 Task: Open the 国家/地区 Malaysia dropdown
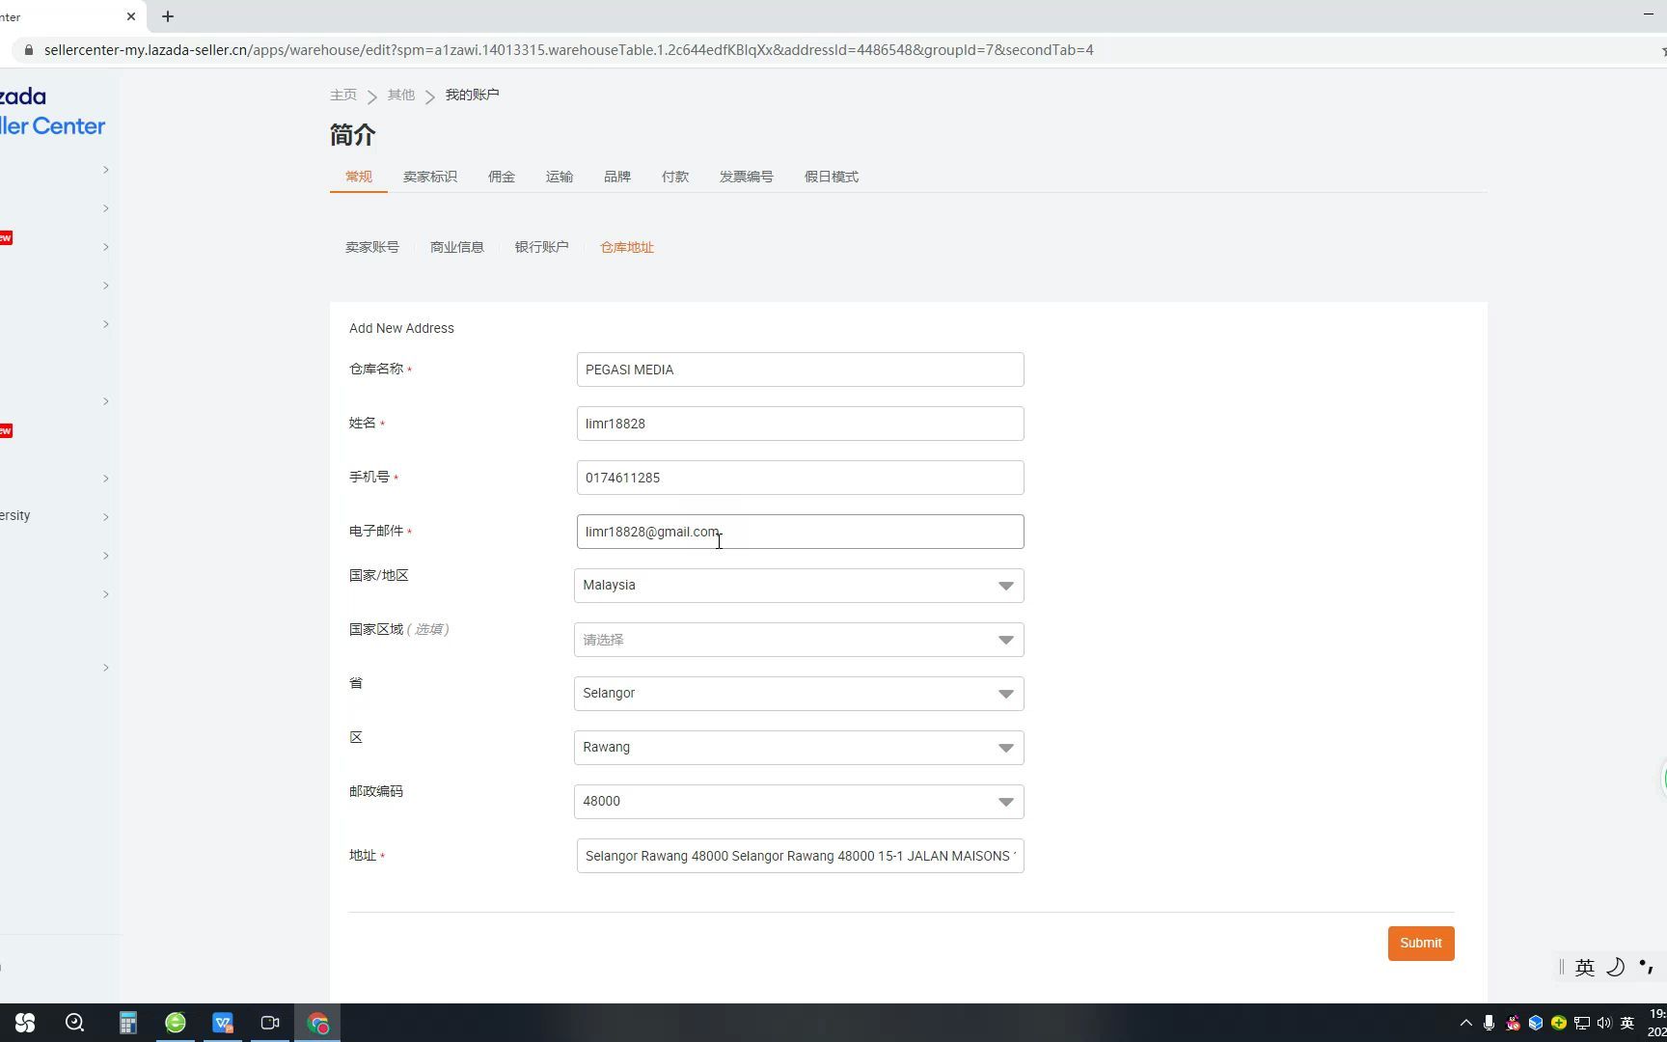click(x=799, y=586)
